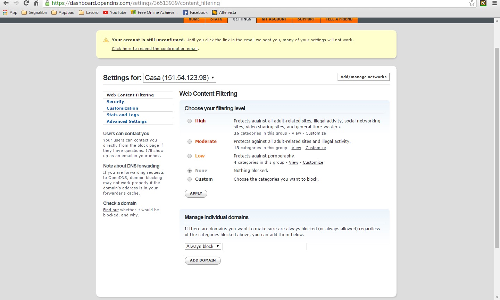The image size is (500, 300).
Task: Switch to the My Account tab
Action: [x=274, y=19]
